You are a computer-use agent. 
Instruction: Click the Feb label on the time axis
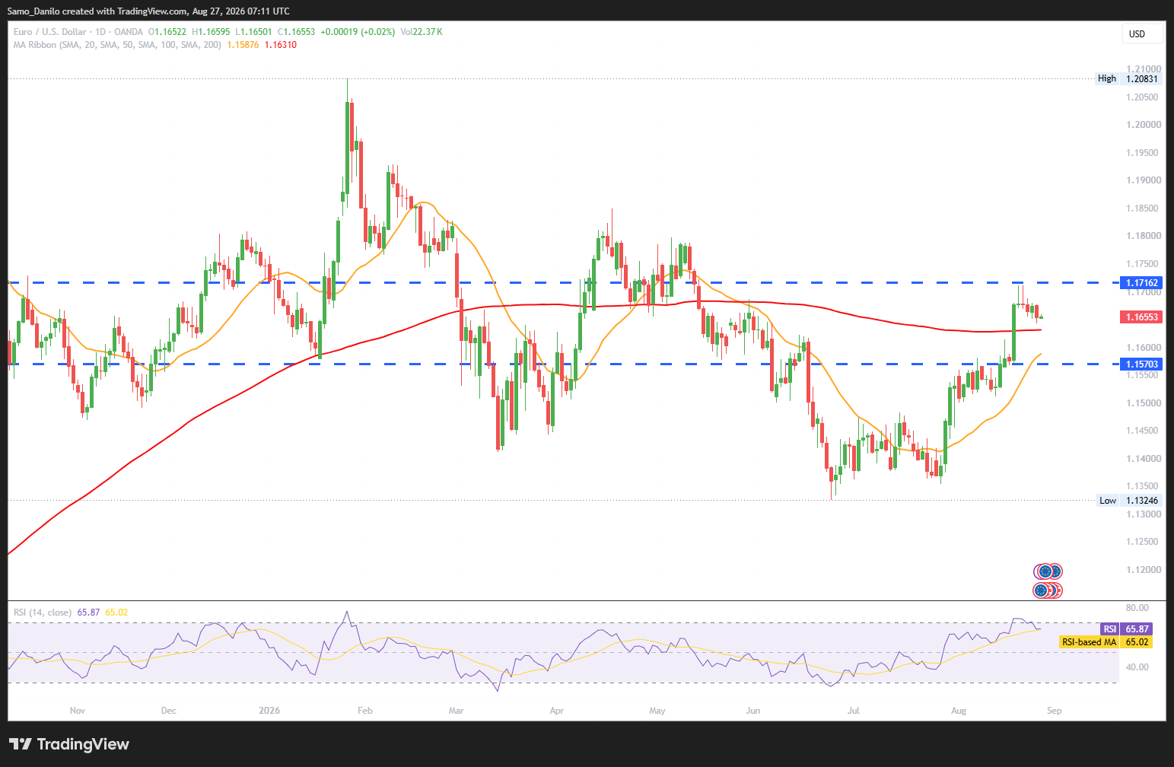coord(365,711)
